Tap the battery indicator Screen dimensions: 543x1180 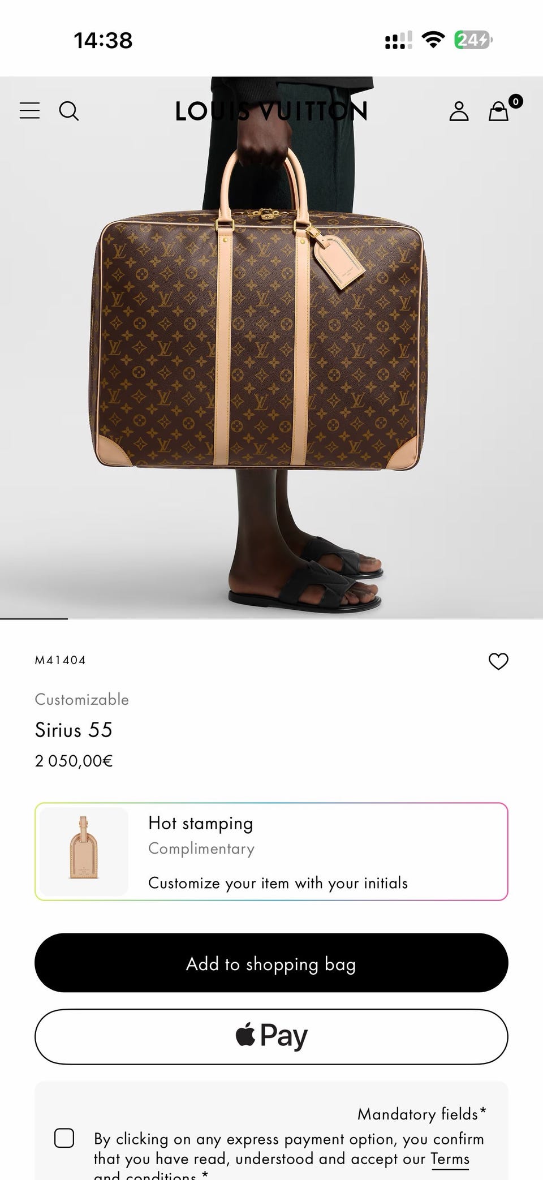pyautogui.click(x=473, y=40)
